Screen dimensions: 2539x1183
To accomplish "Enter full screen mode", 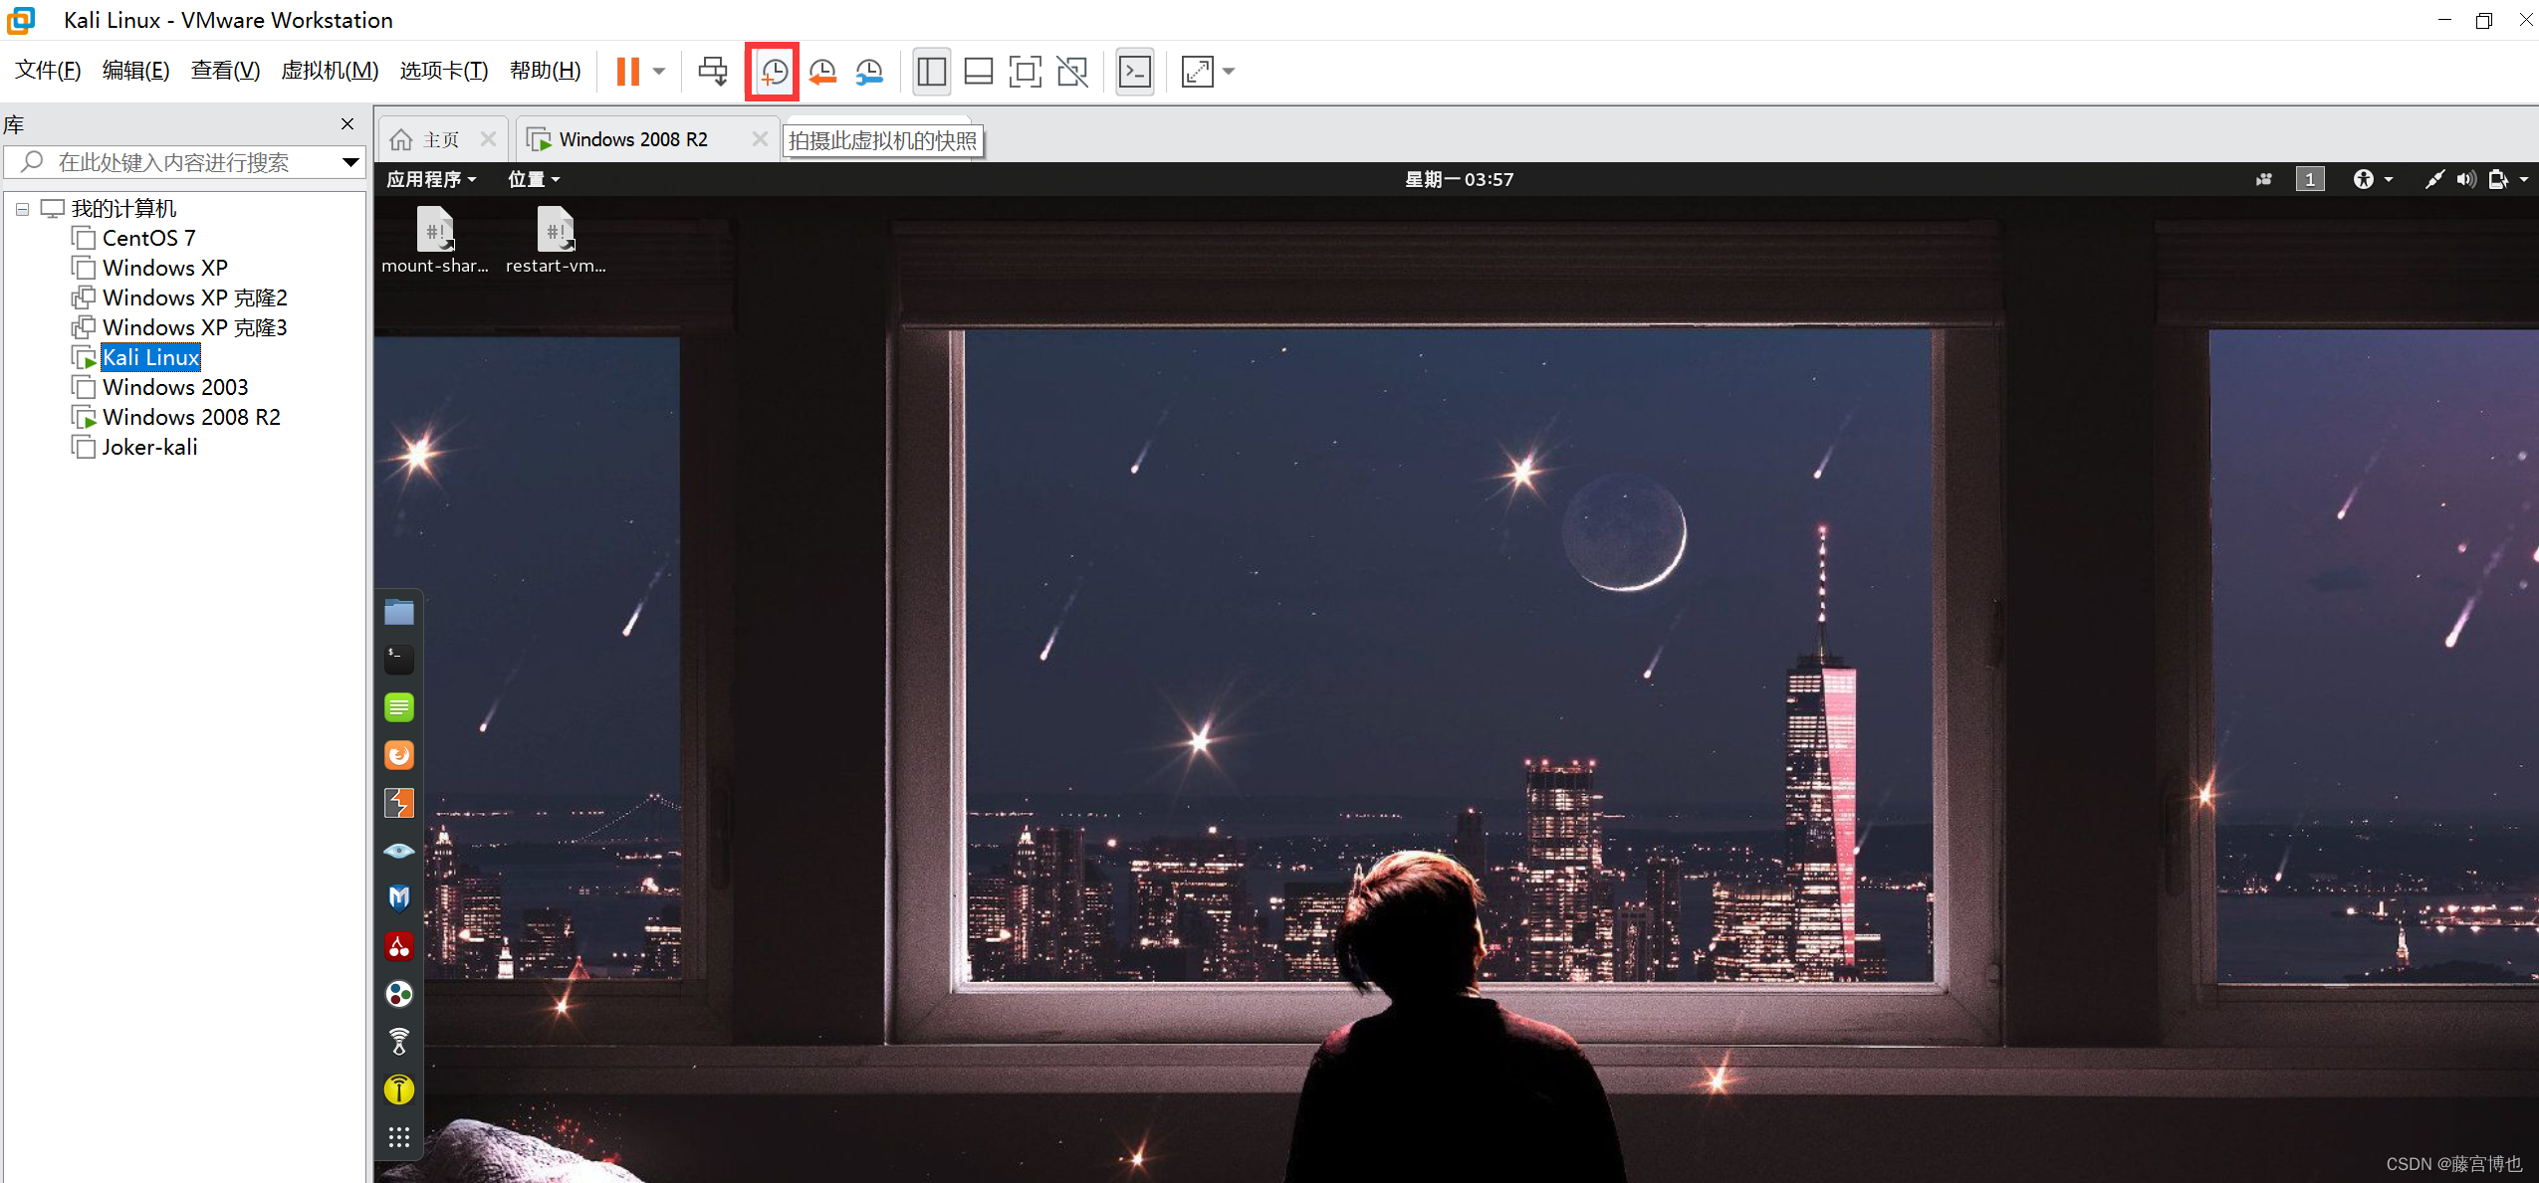I will (x=1025, y=71).
